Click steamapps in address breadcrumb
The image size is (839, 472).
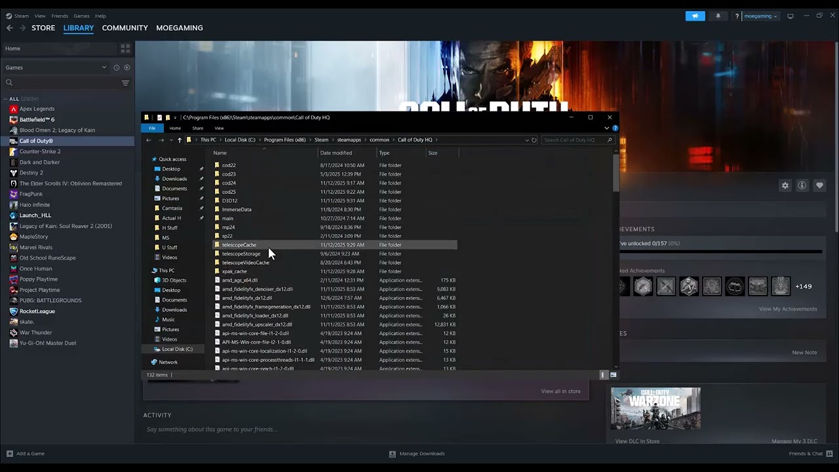coord(349,140)
